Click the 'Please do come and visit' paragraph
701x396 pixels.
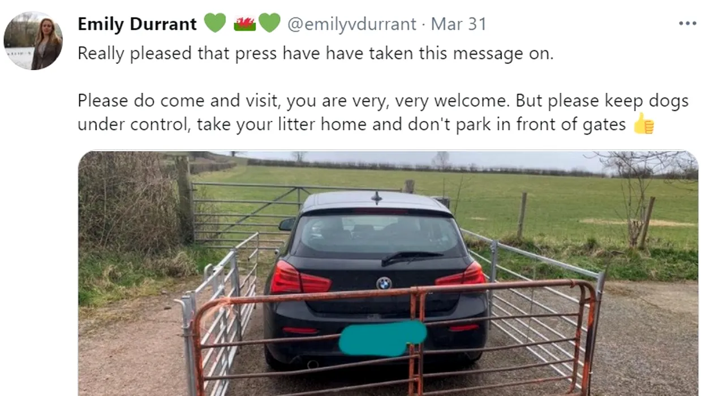click(383, 113)
